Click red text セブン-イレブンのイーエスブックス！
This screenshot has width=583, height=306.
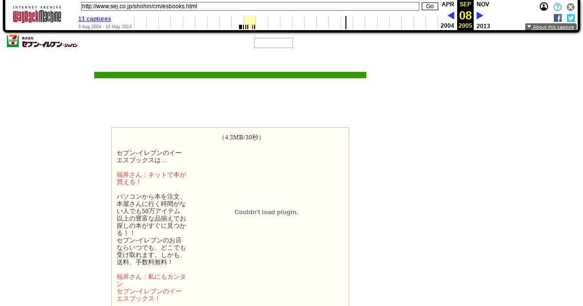click(x=149, y=295)
